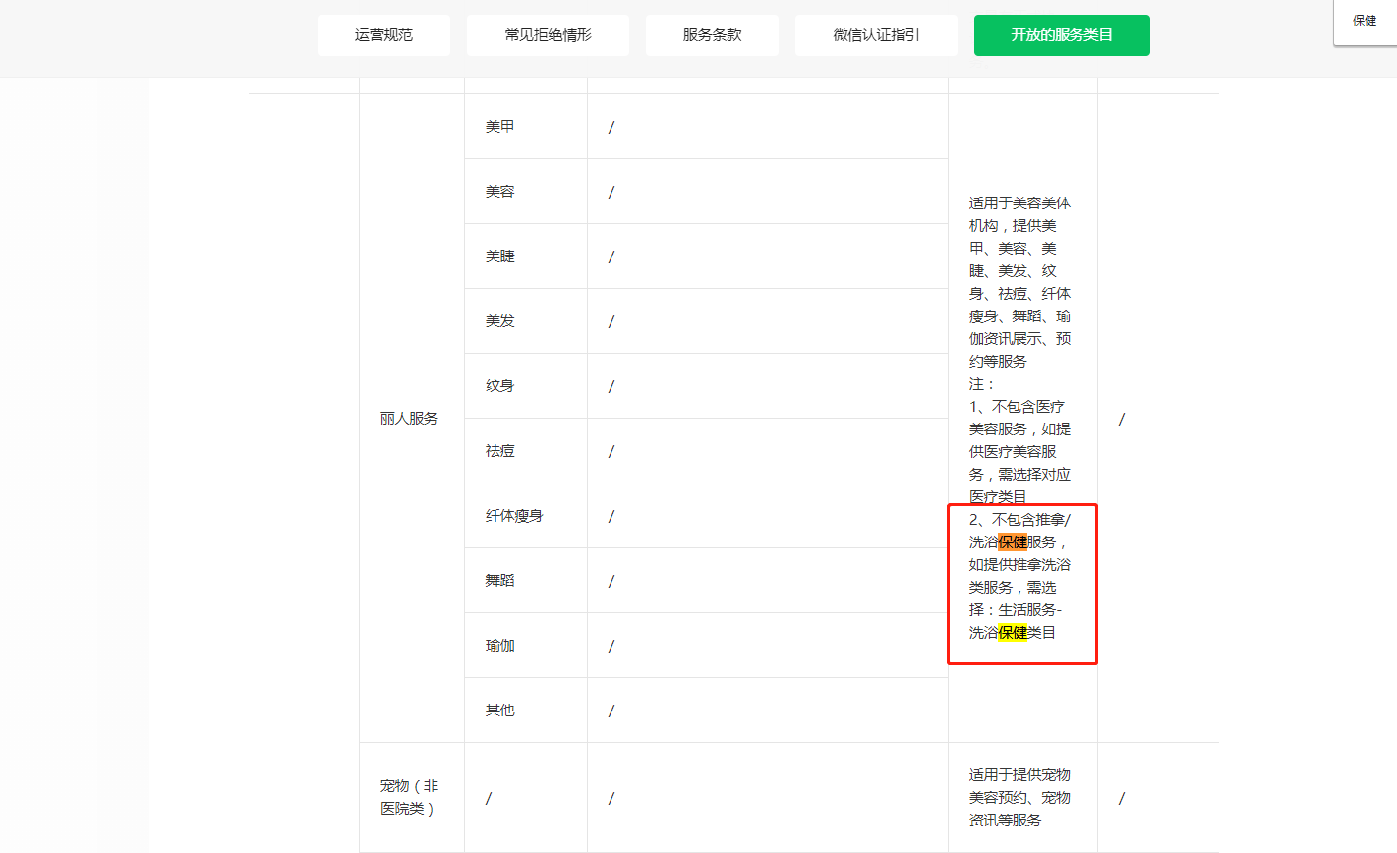Click the slash in the 其他 row

point(611,711)
